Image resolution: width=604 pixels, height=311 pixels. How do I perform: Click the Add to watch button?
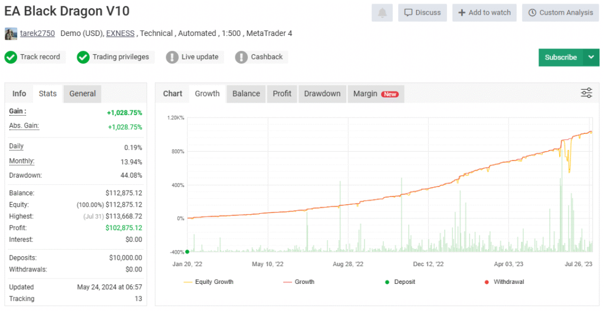coord(484,12)
